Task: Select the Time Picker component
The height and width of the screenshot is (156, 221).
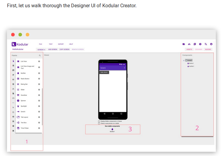Action: point(29,128)
